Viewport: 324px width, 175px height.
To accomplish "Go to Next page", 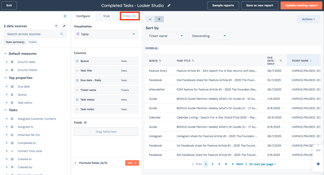I will tap(242, 164).
